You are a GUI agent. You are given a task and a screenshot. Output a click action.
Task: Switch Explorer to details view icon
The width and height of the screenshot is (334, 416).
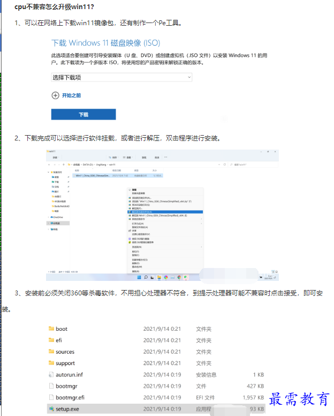273,272
